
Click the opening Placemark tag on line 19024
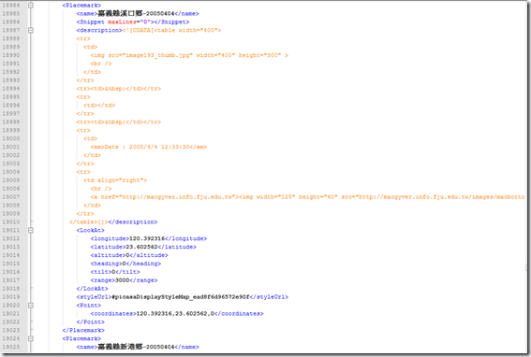81,338
